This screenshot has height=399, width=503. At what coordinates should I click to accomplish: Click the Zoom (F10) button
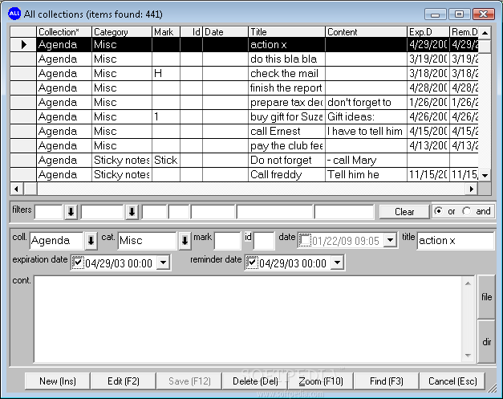321,381
